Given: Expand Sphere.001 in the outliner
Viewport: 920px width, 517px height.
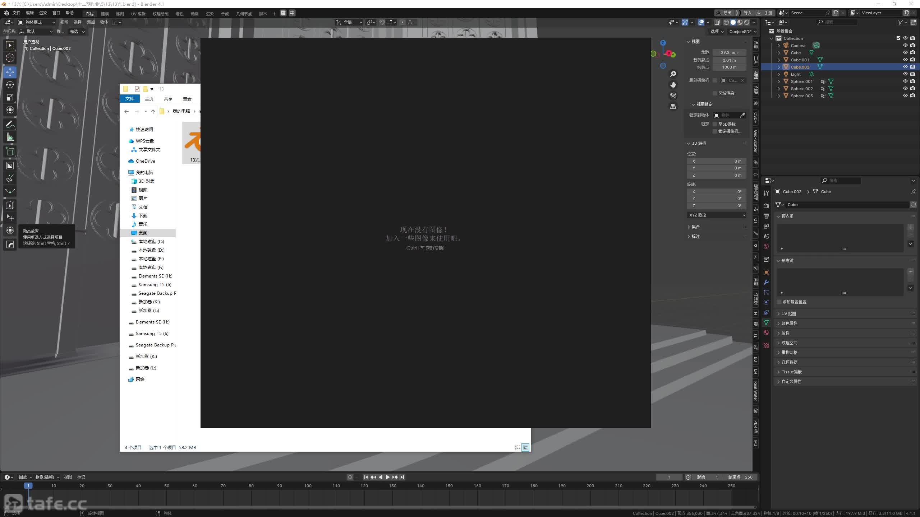Looking at the screenshot, I should (x=779, y=81).
